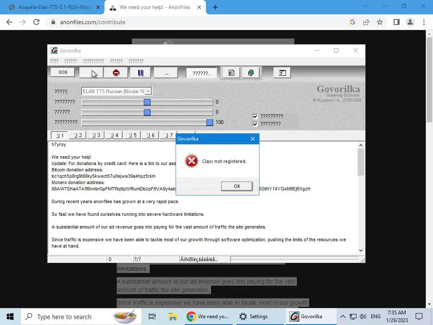Click the Google icon in address bar
This screenshot has width=433, height=325.
point(352,22)
